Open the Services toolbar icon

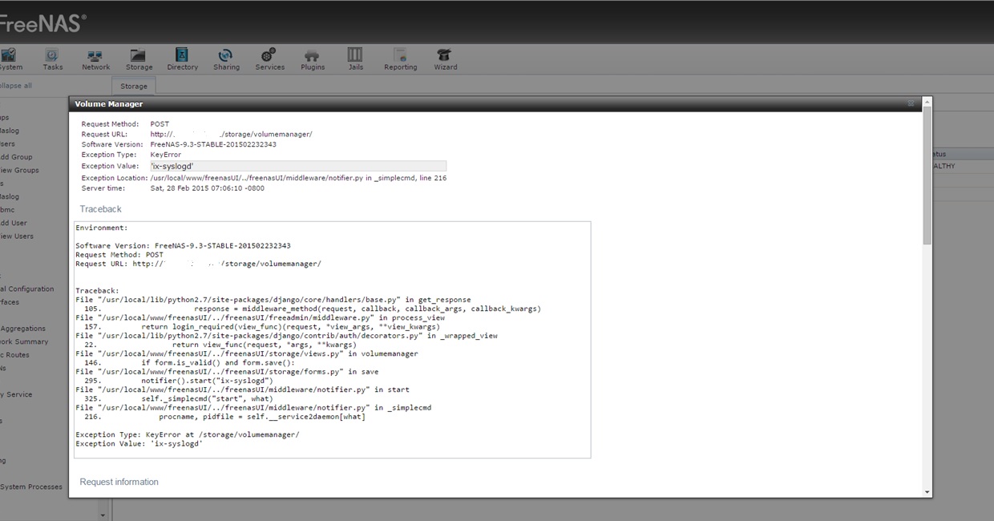269,59
